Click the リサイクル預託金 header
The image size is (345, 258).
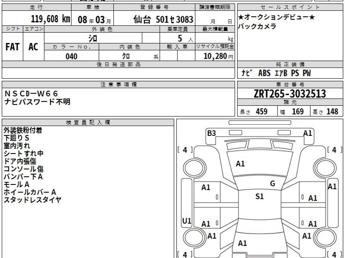pyautogui.click(x=215, y=47)
